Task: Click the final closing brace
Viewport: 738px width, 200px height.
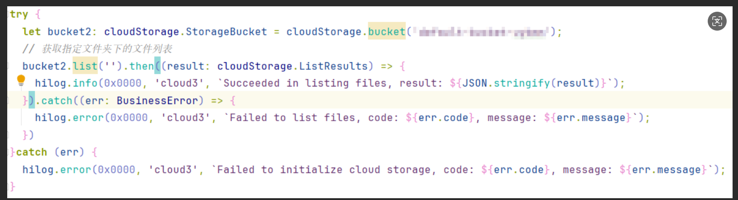Action: [x=12, y=186]
